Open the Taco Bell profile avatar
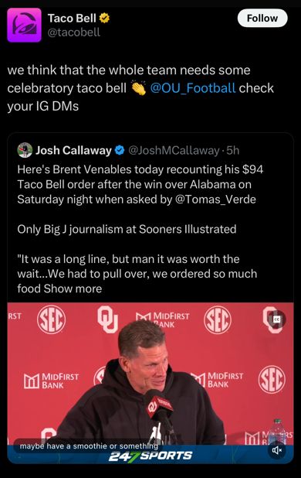 (25, 25)
